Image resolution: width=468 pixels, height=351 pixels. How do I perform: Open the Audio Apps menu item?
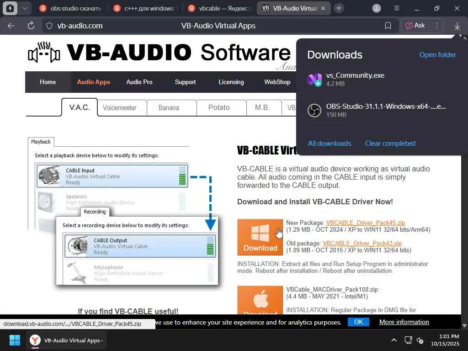tap(93, 82)
